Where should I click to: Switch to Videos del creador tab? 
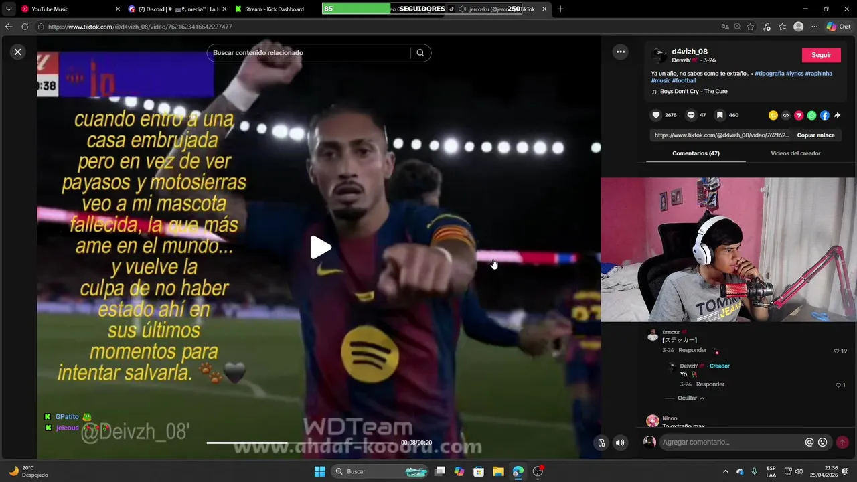[795, 153]
